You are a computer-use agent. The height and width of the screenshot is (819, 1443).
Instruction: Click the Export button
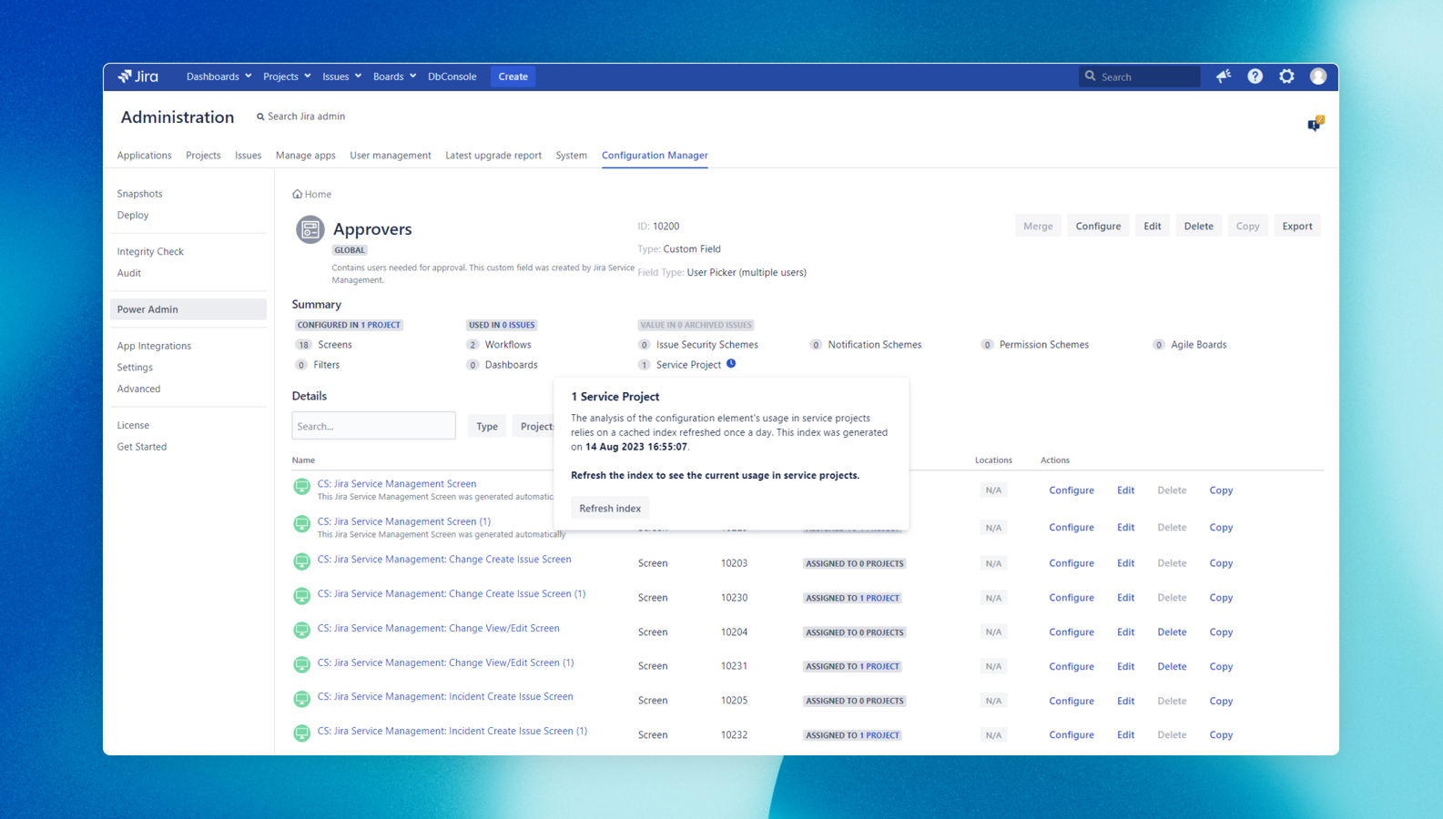[1296, 226]
